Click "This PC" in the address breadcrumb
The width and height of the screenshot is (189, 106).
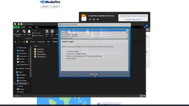32,42
